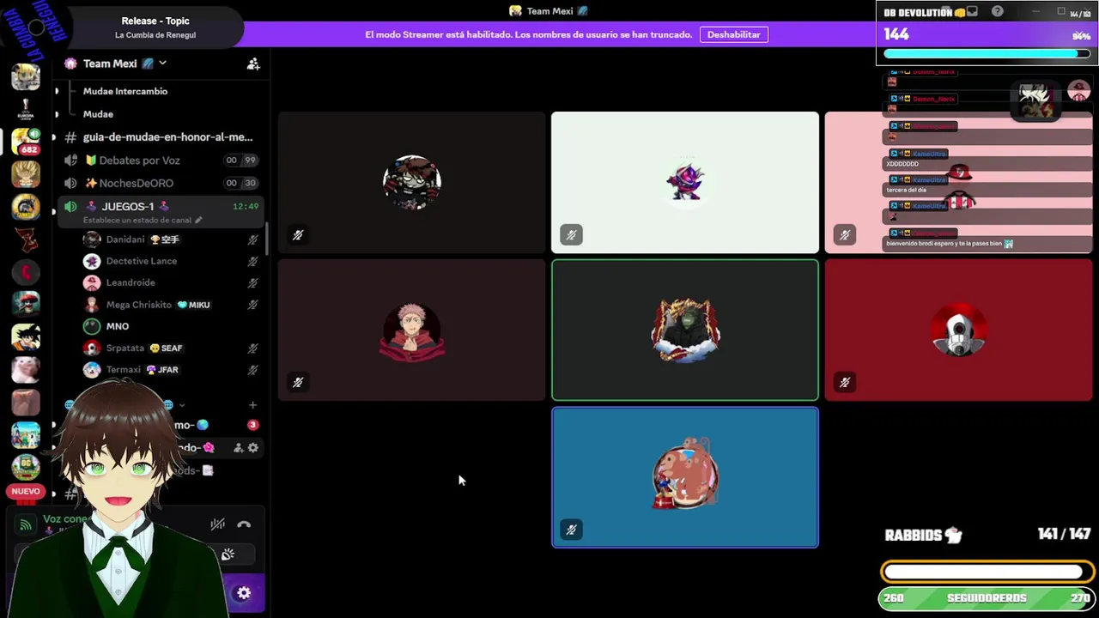1099x618 pixels.
Task: Click the green voice connection signal icon
Action: (x=26, y=524)
